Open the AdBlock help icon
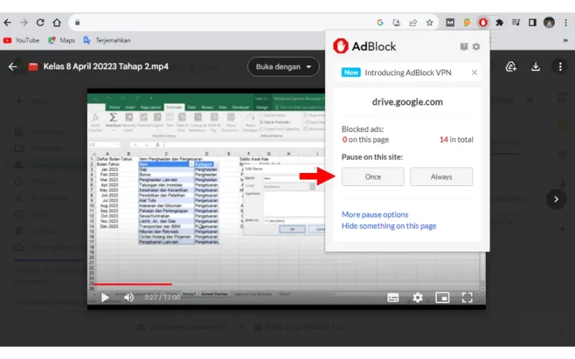 click(x=464, y=47)
